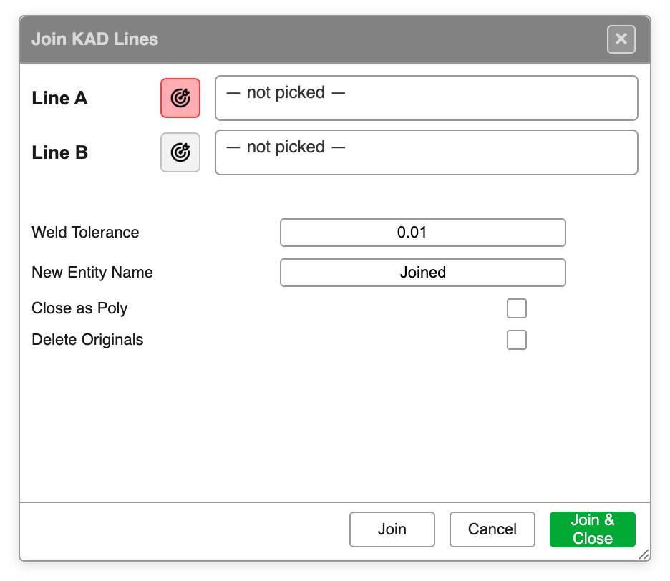The image size is (670, 581).
Task: Click the target crosshair icon beside Line B
Action: click(180, 152)
